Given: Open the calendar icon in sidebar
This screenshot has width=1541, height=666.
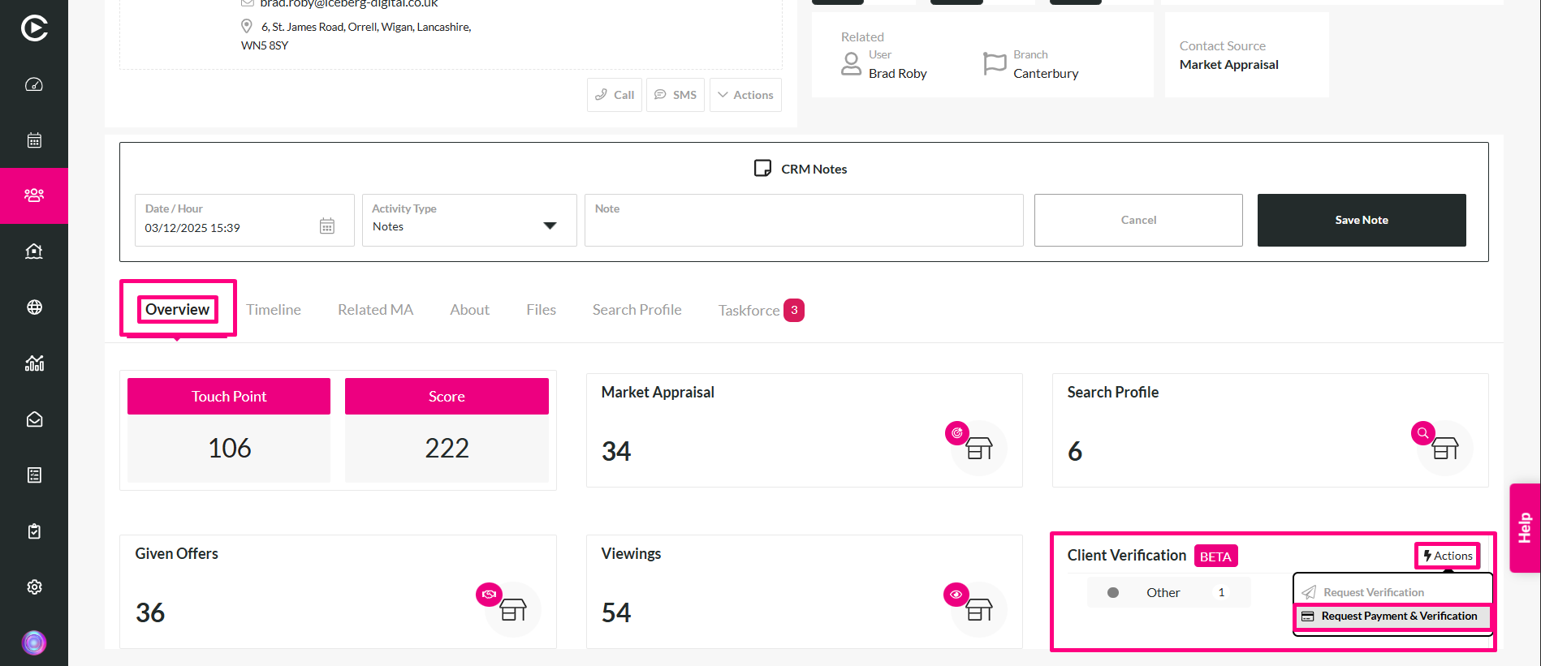Looking at the screenshot, I should click(x=34, y=140).
